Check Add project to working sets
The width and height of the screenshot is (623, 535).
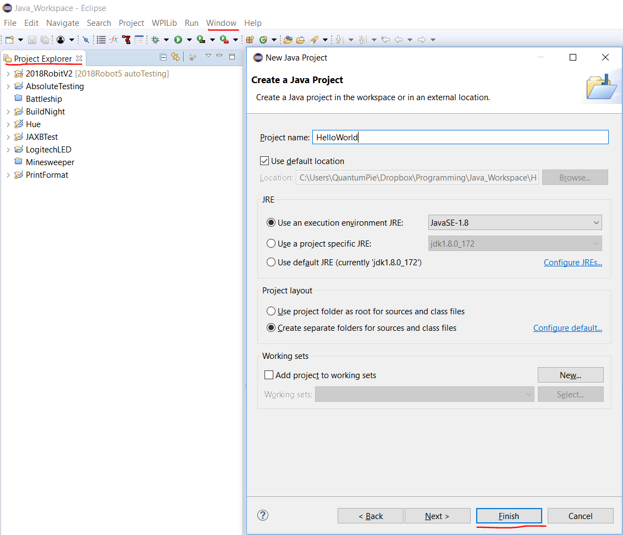tap(269, 375)
